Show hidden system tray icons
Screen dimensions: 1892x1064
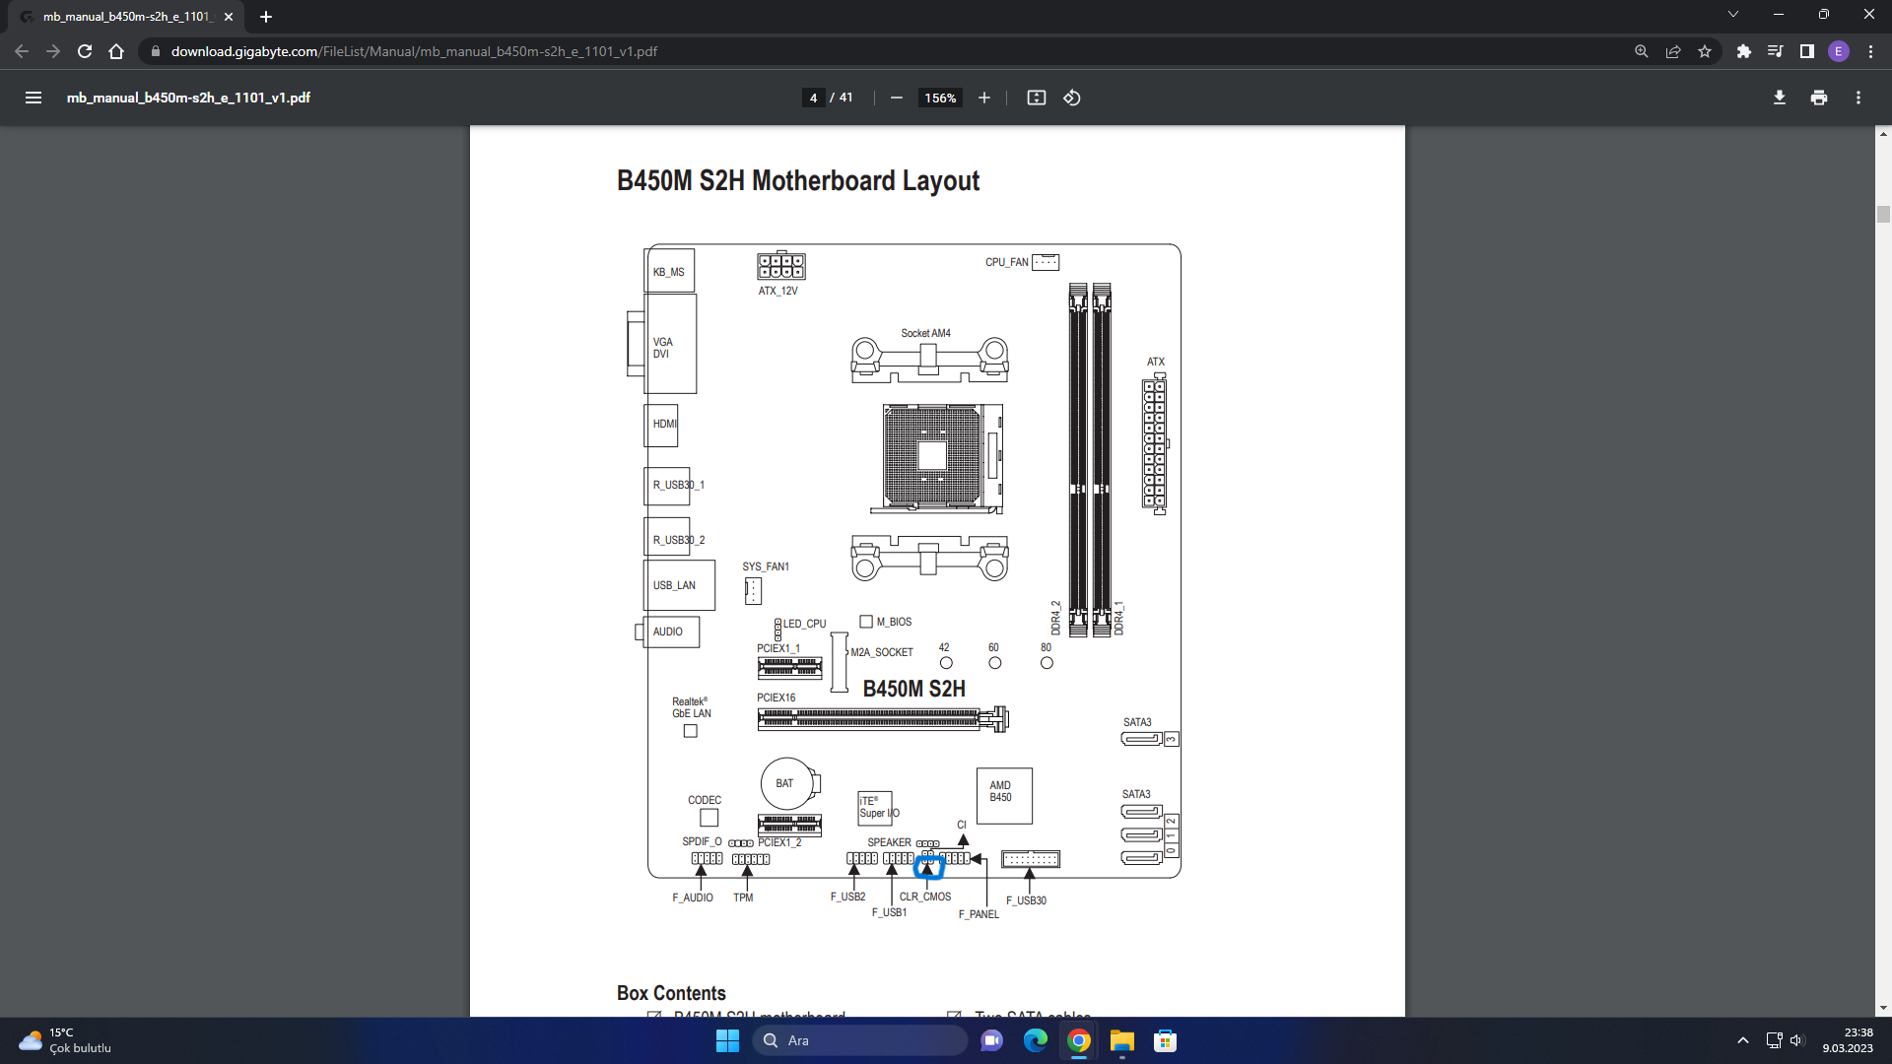(1742, 1040)
